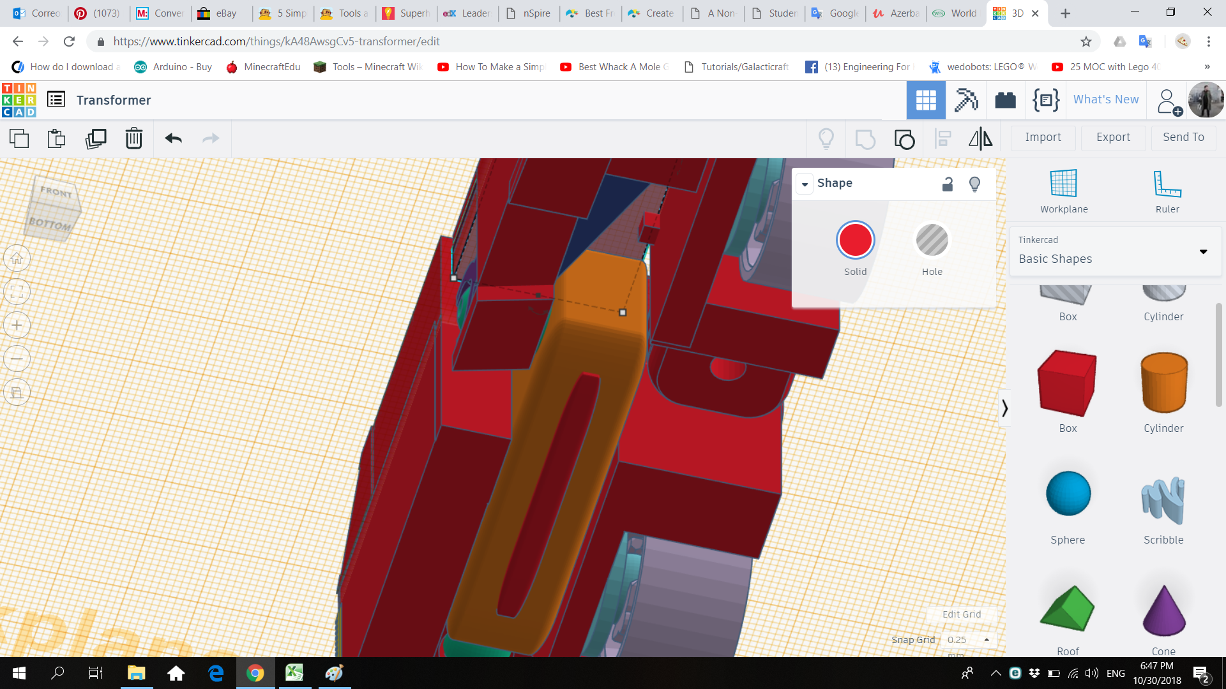Open the What's New menu item
This screenshot has width=1226, height=689.
(x=1105, y=100)
